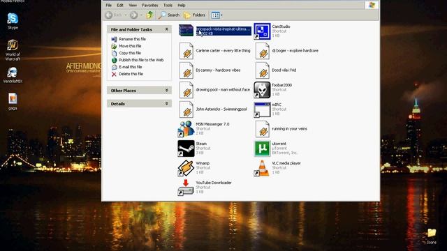
Task: Click Rename this file link
Action: tap(132, 39)
